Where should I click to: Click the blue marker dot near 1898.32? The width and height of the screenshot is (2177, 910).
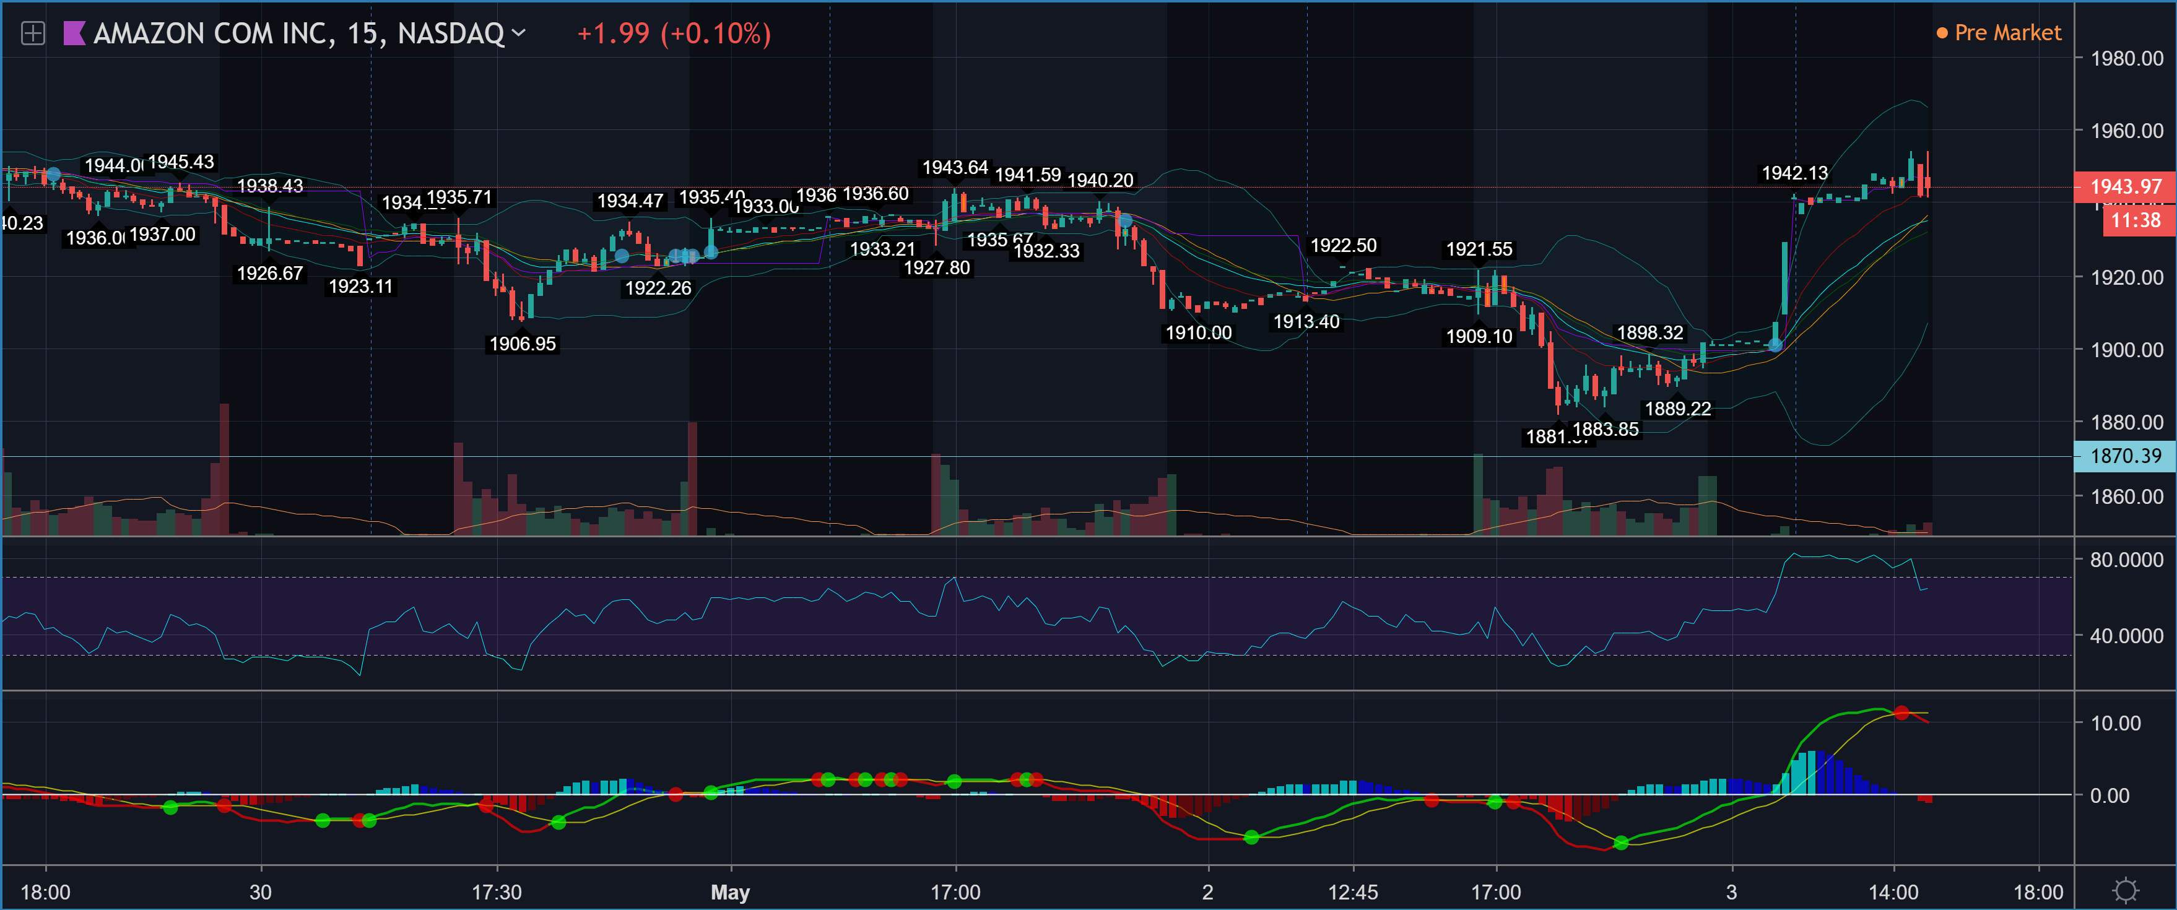click(1775, 345)
